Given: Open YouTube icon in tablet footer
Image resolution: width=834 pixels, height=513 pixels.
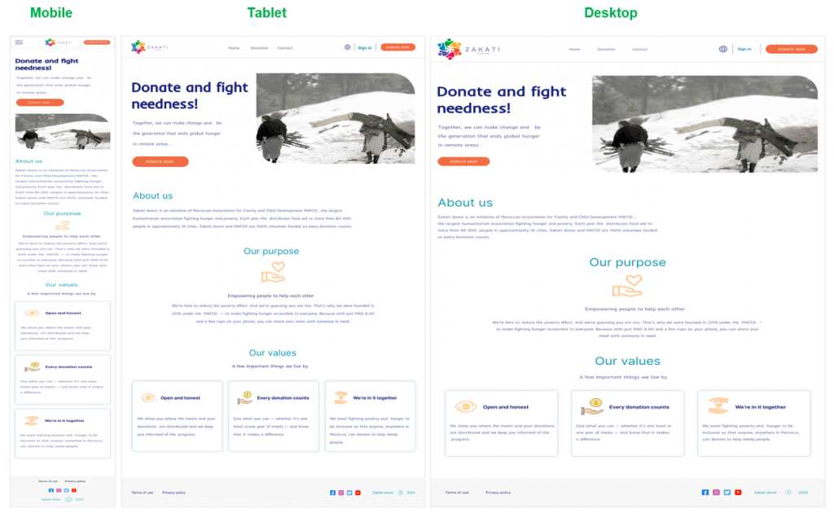Looking at the screenshot, I should coord(358,493).
